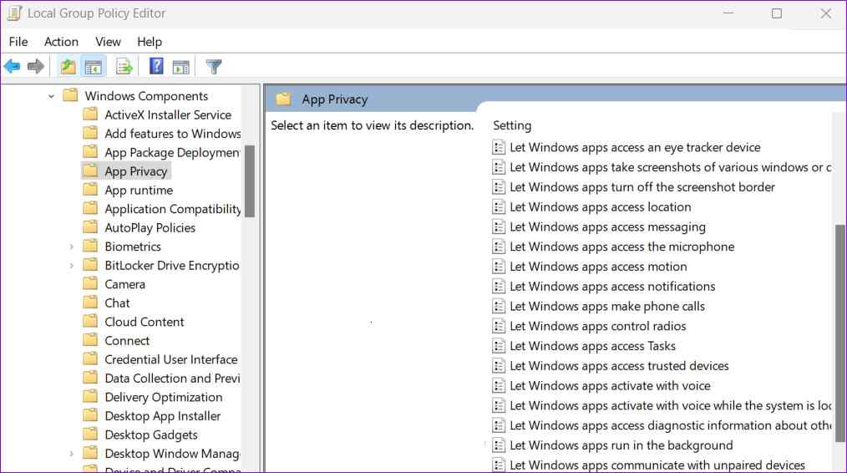Screen dimensions: 847x473
Task: Expand the Biometrics tree node
Action: 71,247
